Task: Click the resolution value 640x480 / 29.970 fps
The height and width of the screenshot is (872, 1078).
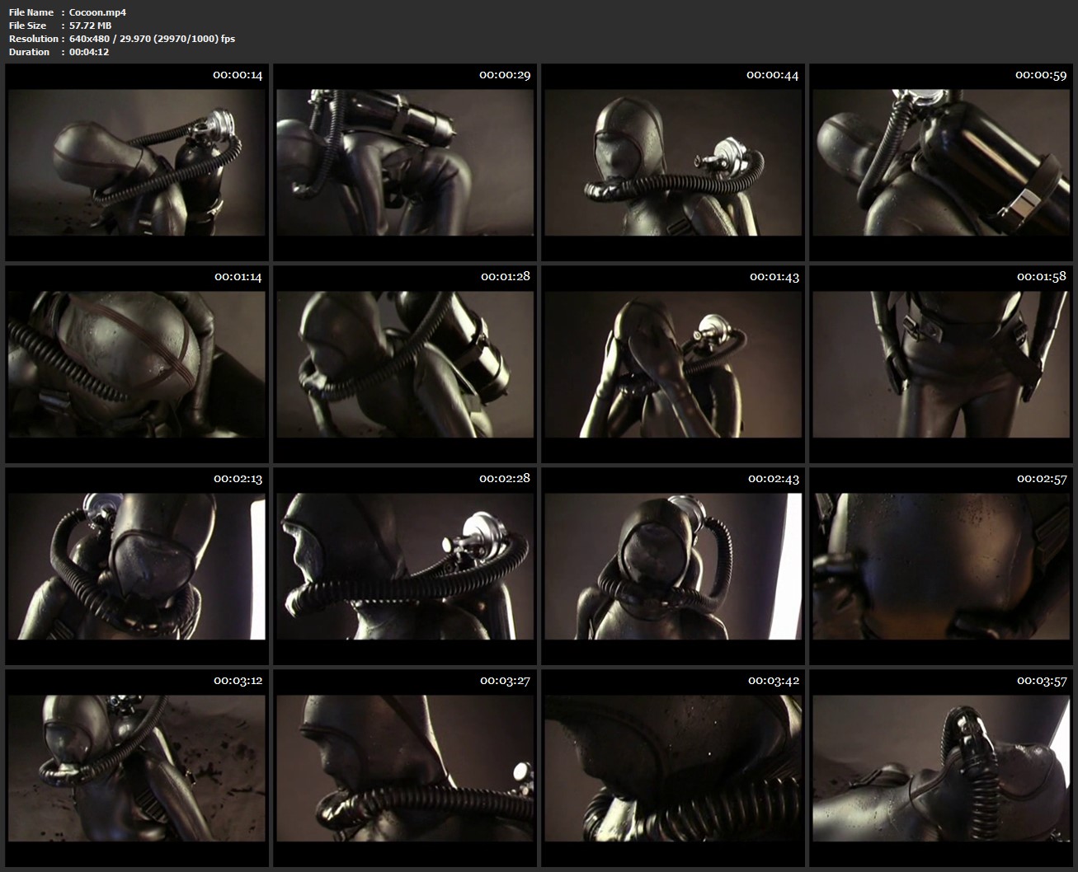Action: (152, 39)
